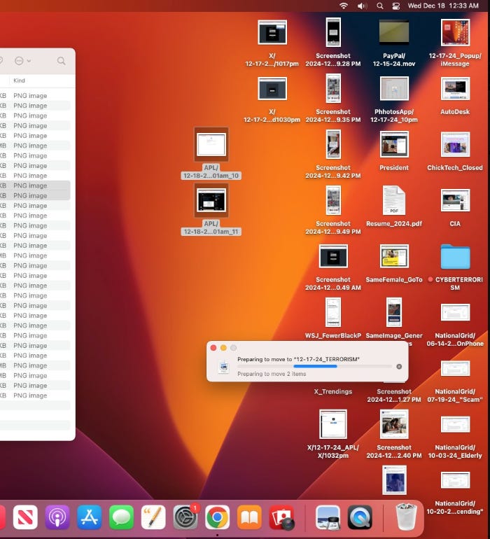Open Control Center from the menu bar
Viewport: 490px width, 539px height.
pyautogui.click(x=395, y=6)
